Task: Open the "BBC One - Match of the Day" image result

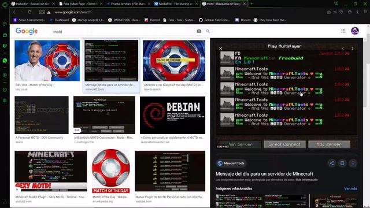Action: coord(47,61)
